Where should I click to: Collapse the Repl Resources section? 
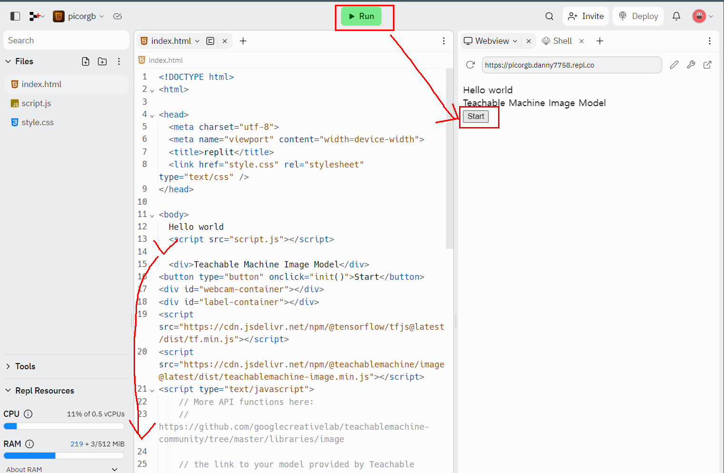8,391
